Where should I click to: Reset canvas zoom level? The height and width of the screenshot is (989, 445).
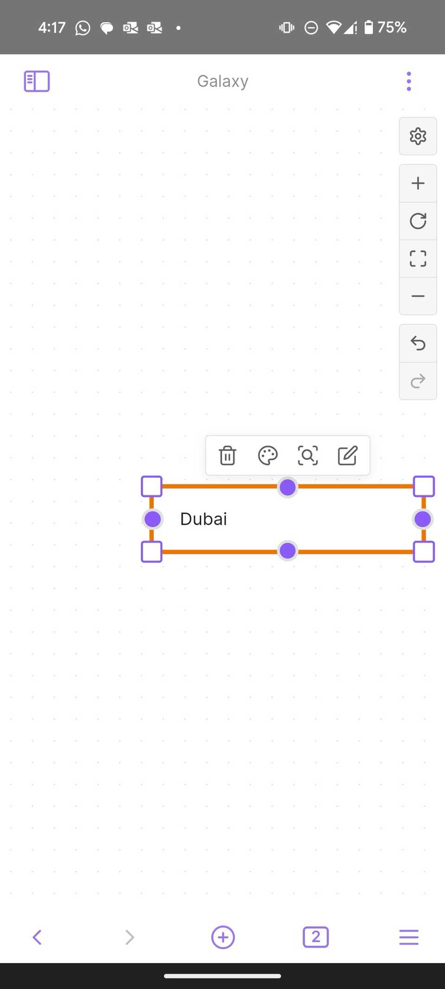[x=418, y=221]
